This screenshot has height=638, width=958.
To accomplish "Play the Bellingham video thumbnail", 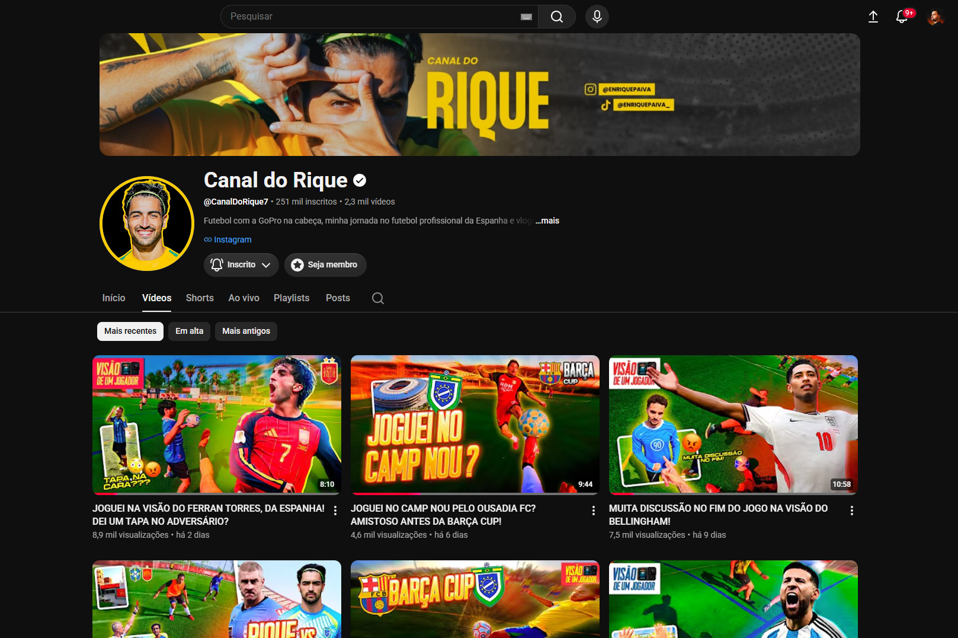I will click(733, 425).
